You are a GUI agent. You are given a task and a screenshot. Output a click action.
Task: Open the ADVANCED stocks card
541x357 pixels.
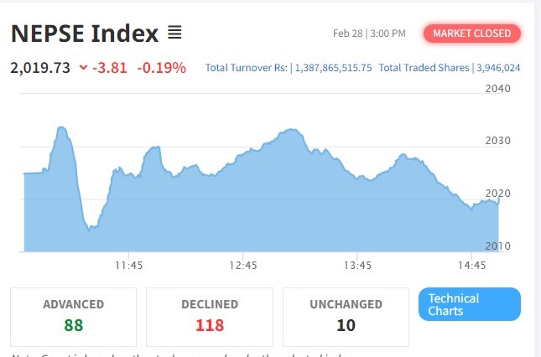click(73, 316)
